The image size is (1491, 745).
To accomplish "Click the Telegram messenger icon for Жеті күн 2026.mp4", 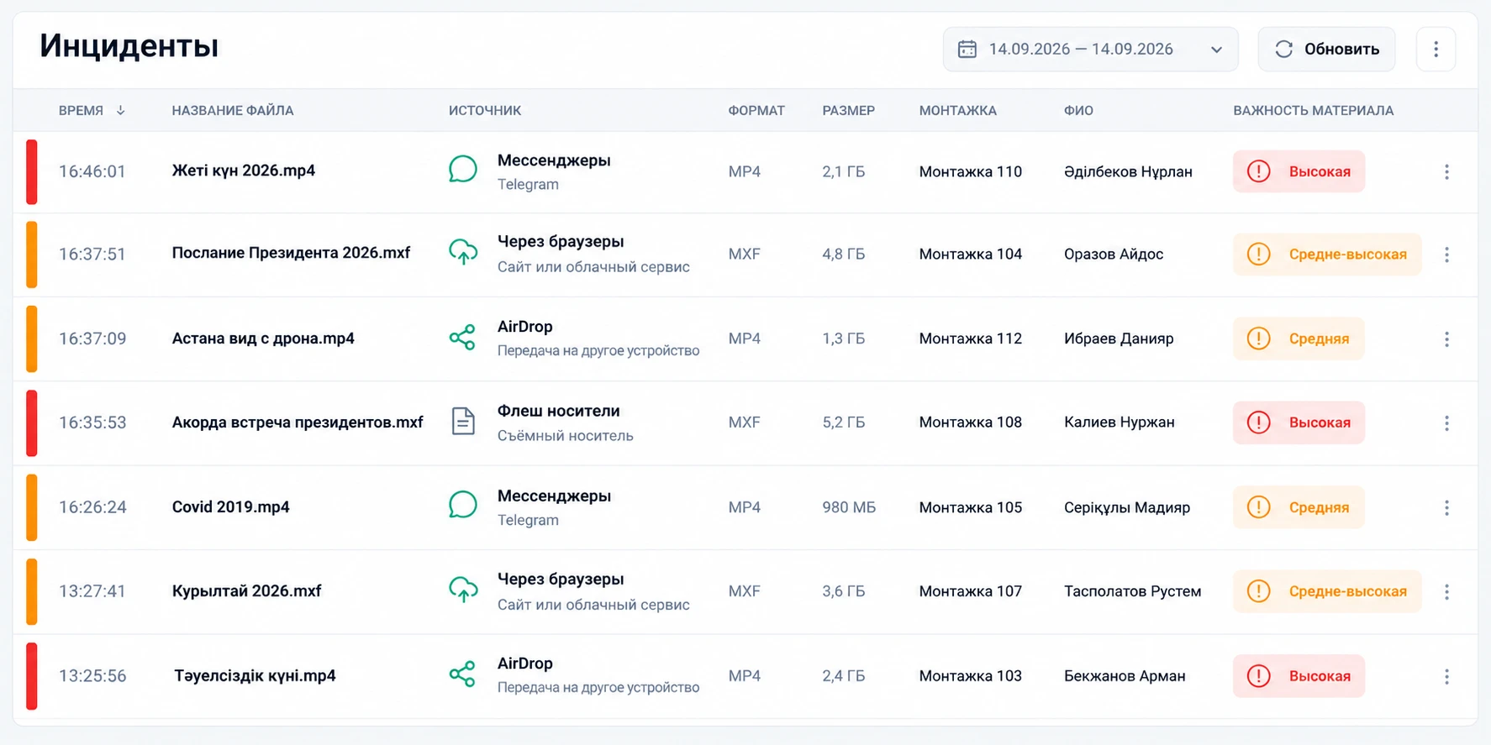I will (x=462, y=170).
